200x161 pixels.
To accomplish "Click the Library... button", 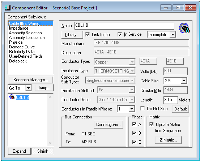I will [72, 35].
